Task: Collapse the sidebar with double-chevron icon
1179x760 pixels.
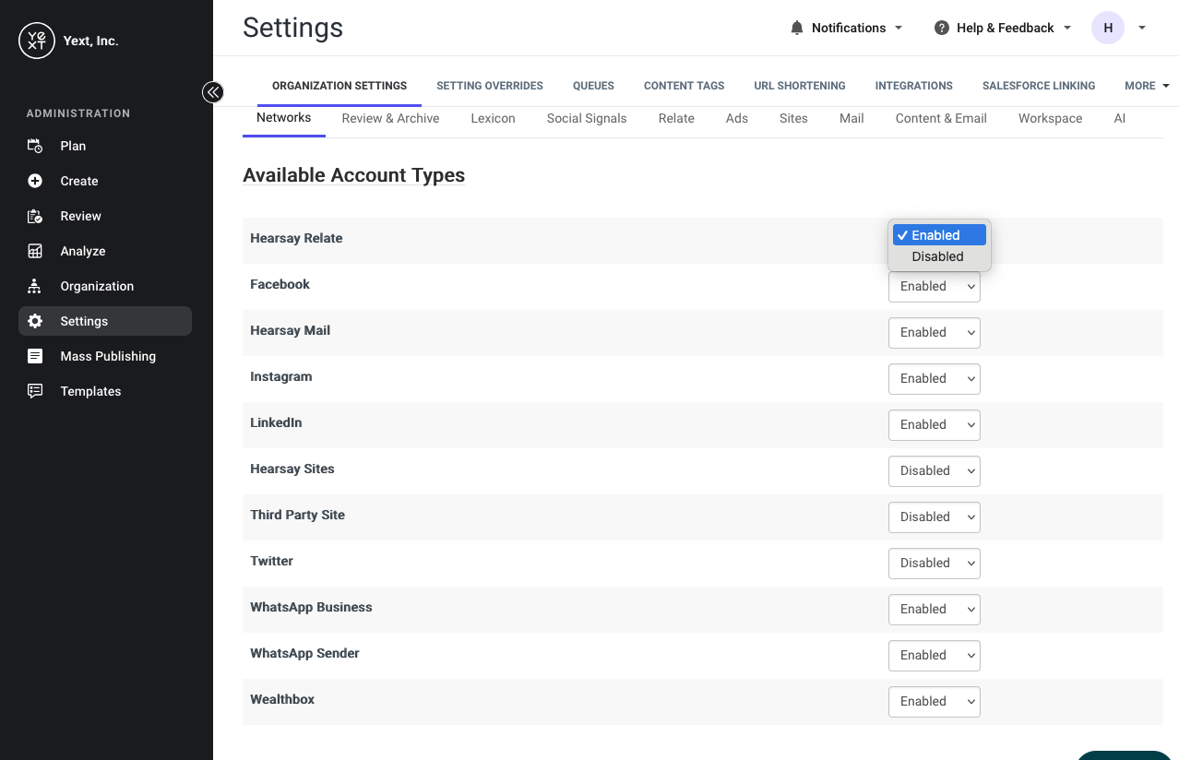Action: (x=213, y=91)
